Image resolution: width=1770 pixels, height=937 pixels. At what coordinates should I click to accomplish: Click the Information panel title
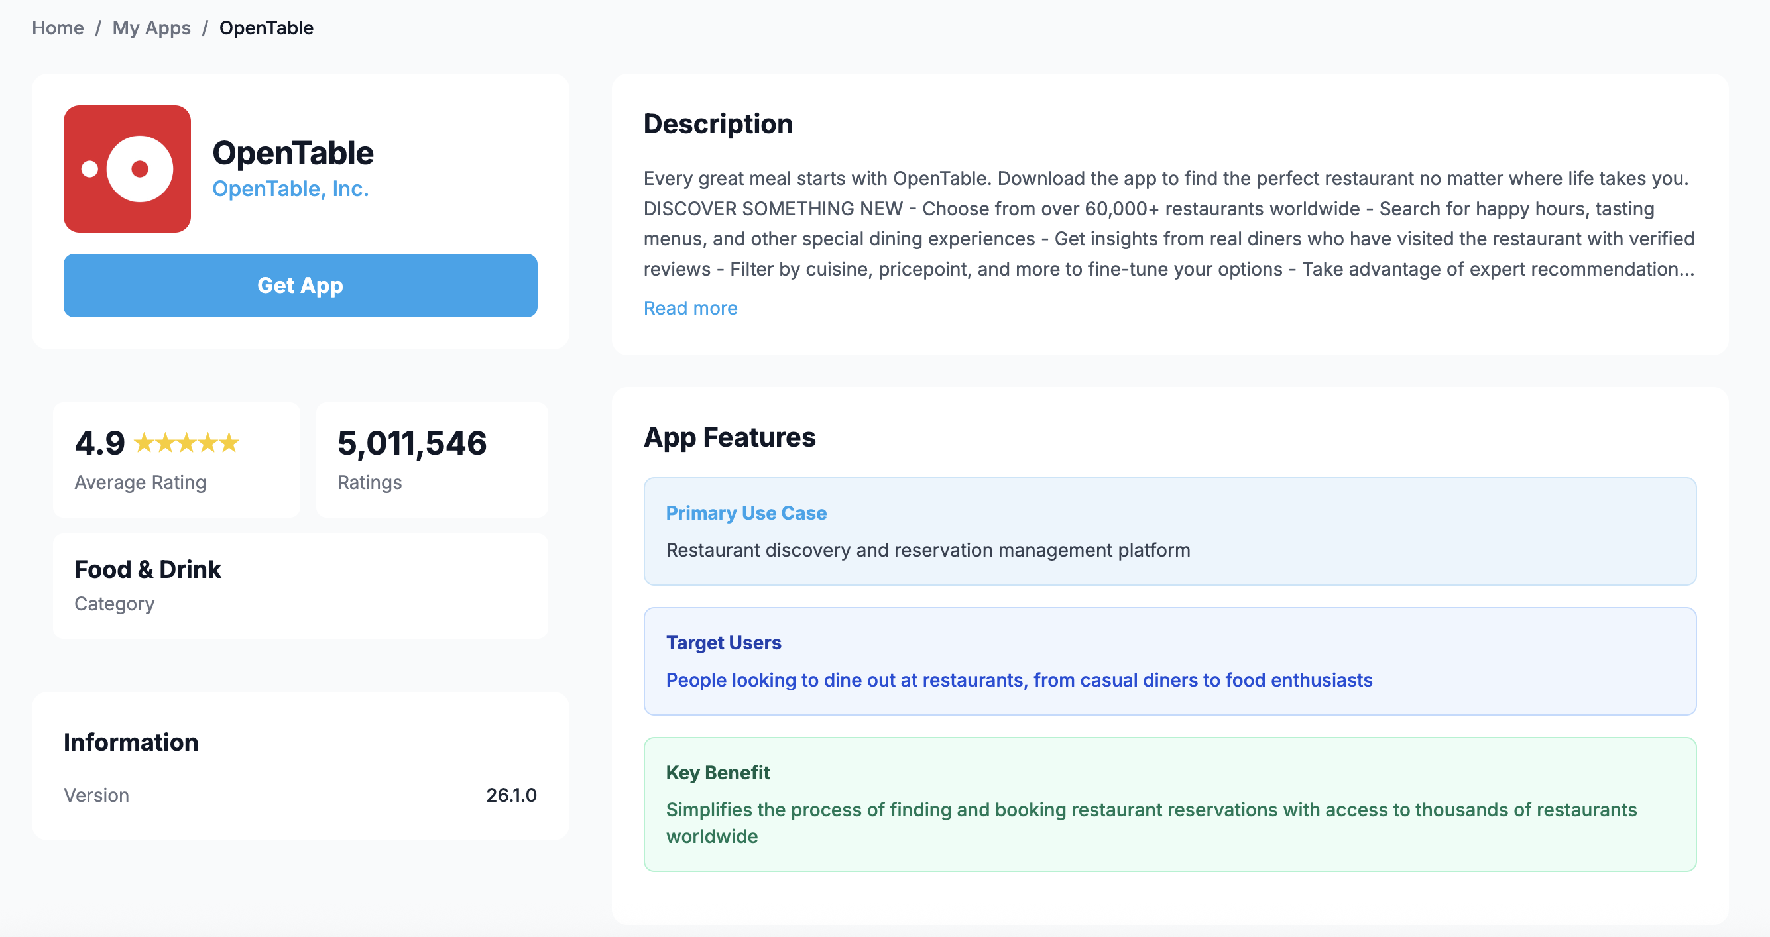tap(131, 742)
